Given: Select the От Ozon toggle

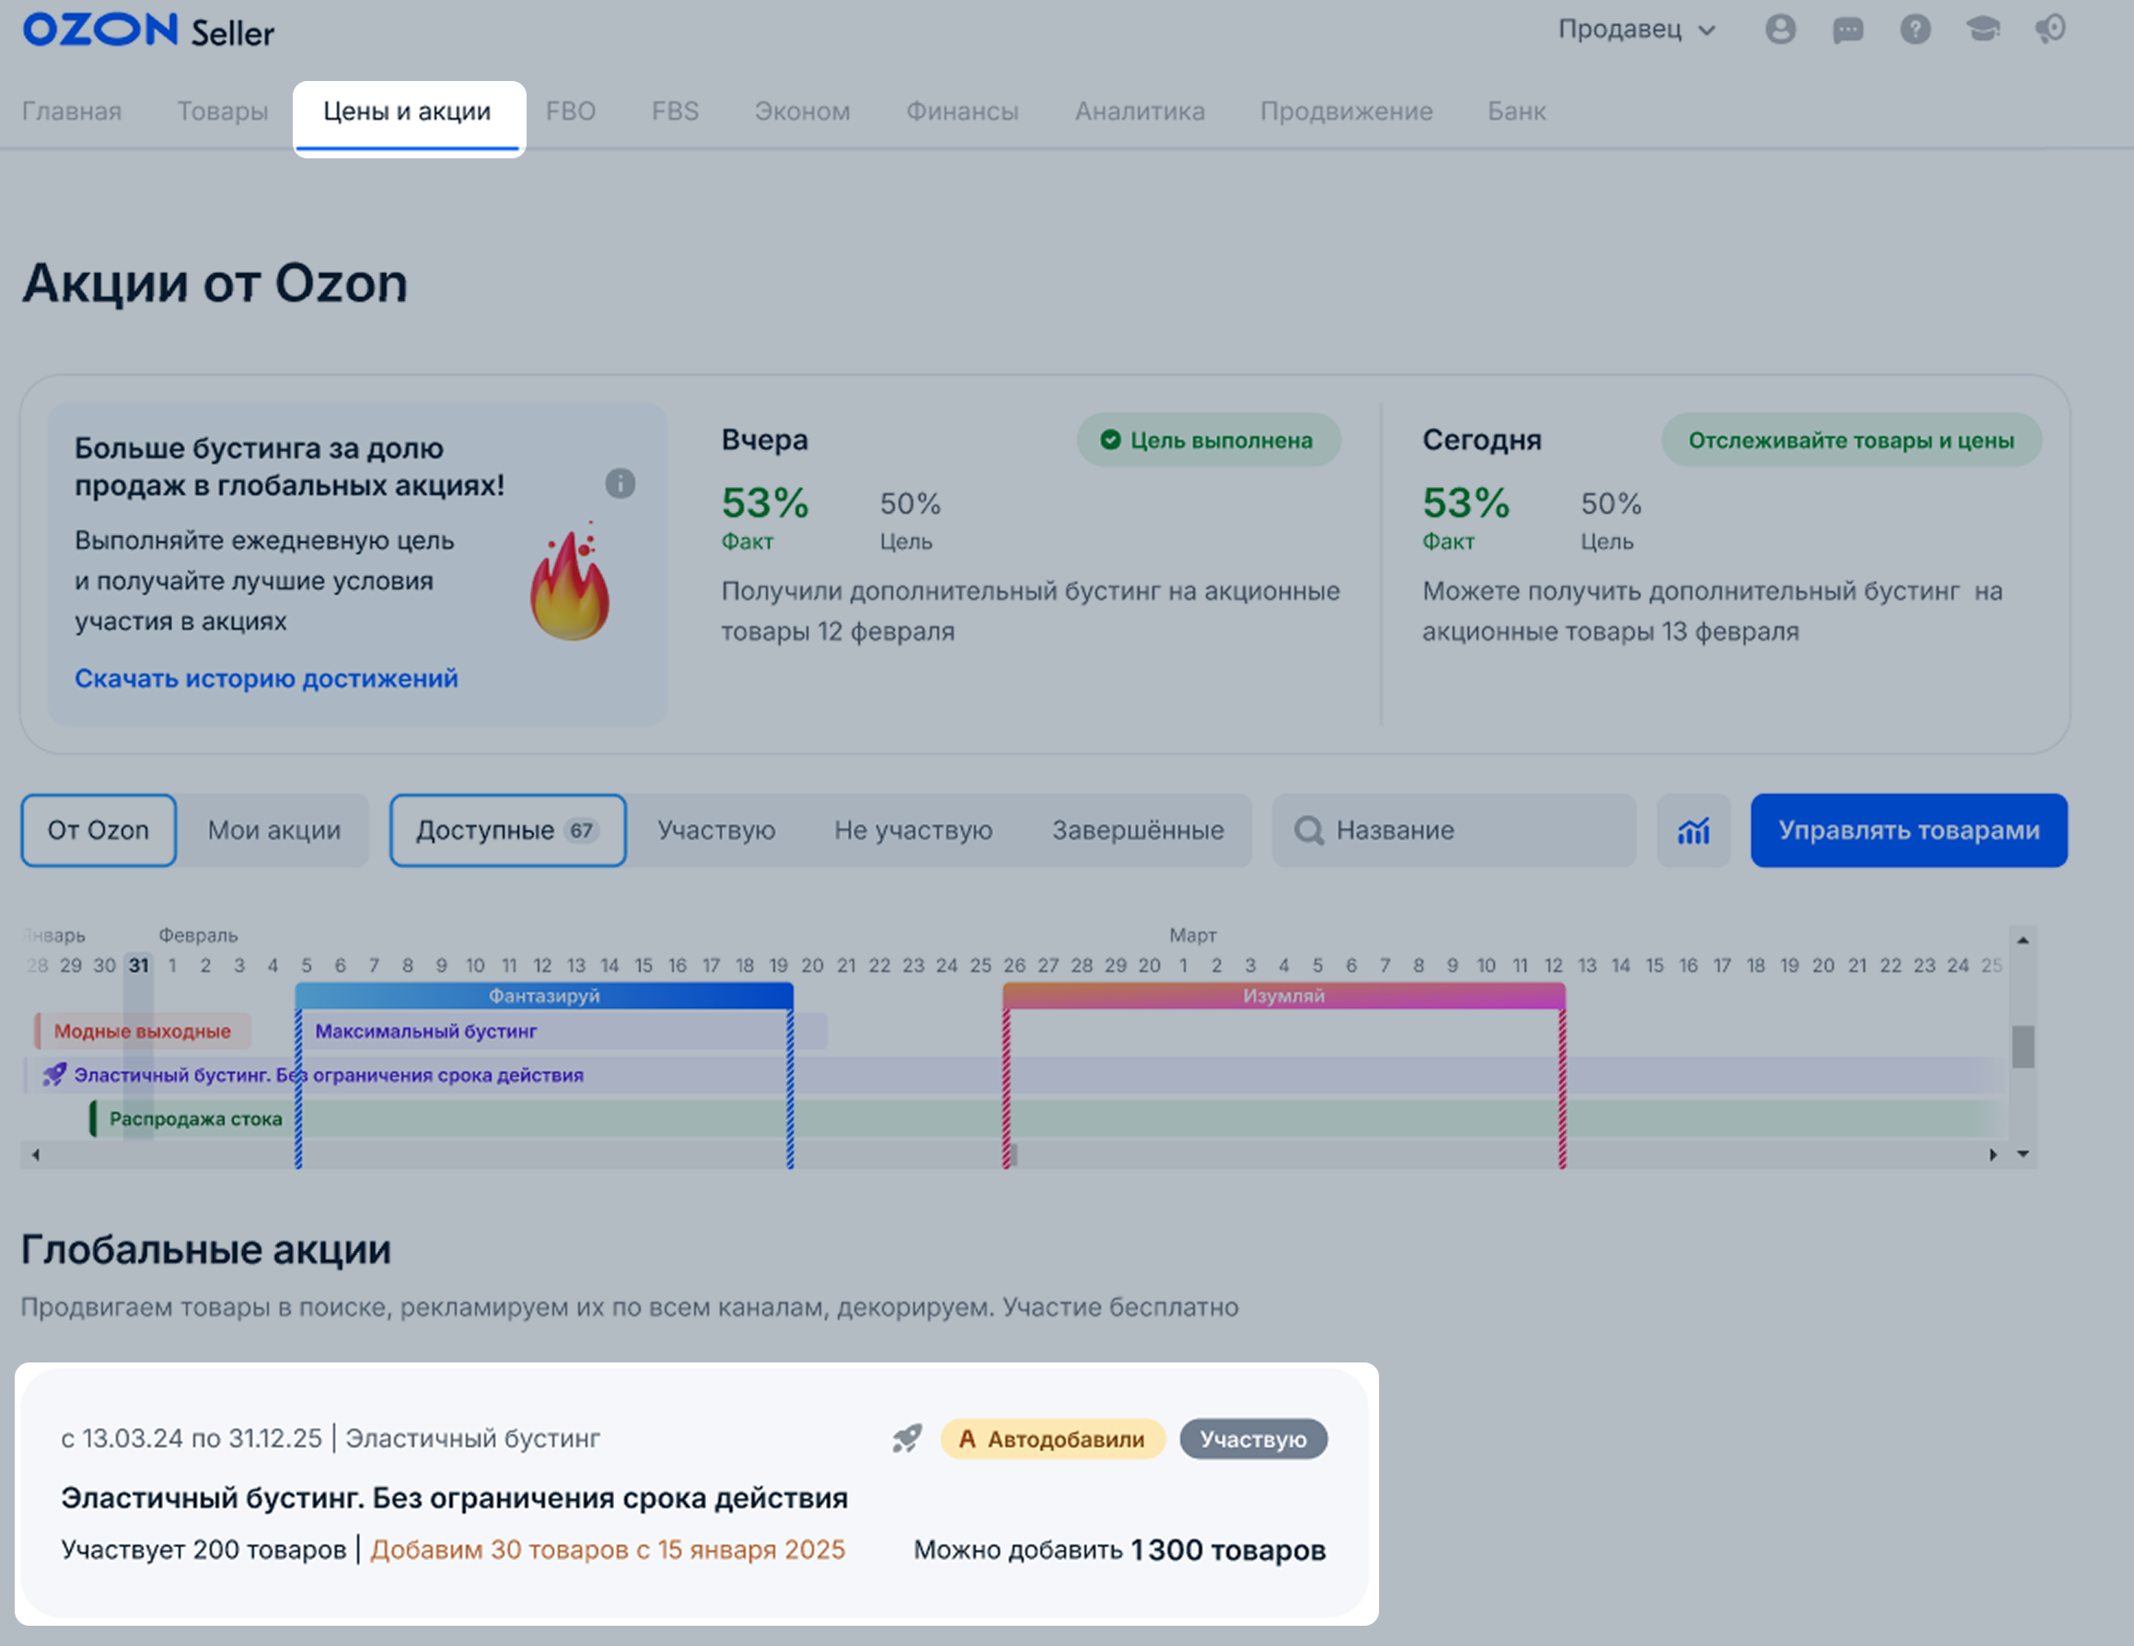Looking at the screenshot, I should point(99,830).
